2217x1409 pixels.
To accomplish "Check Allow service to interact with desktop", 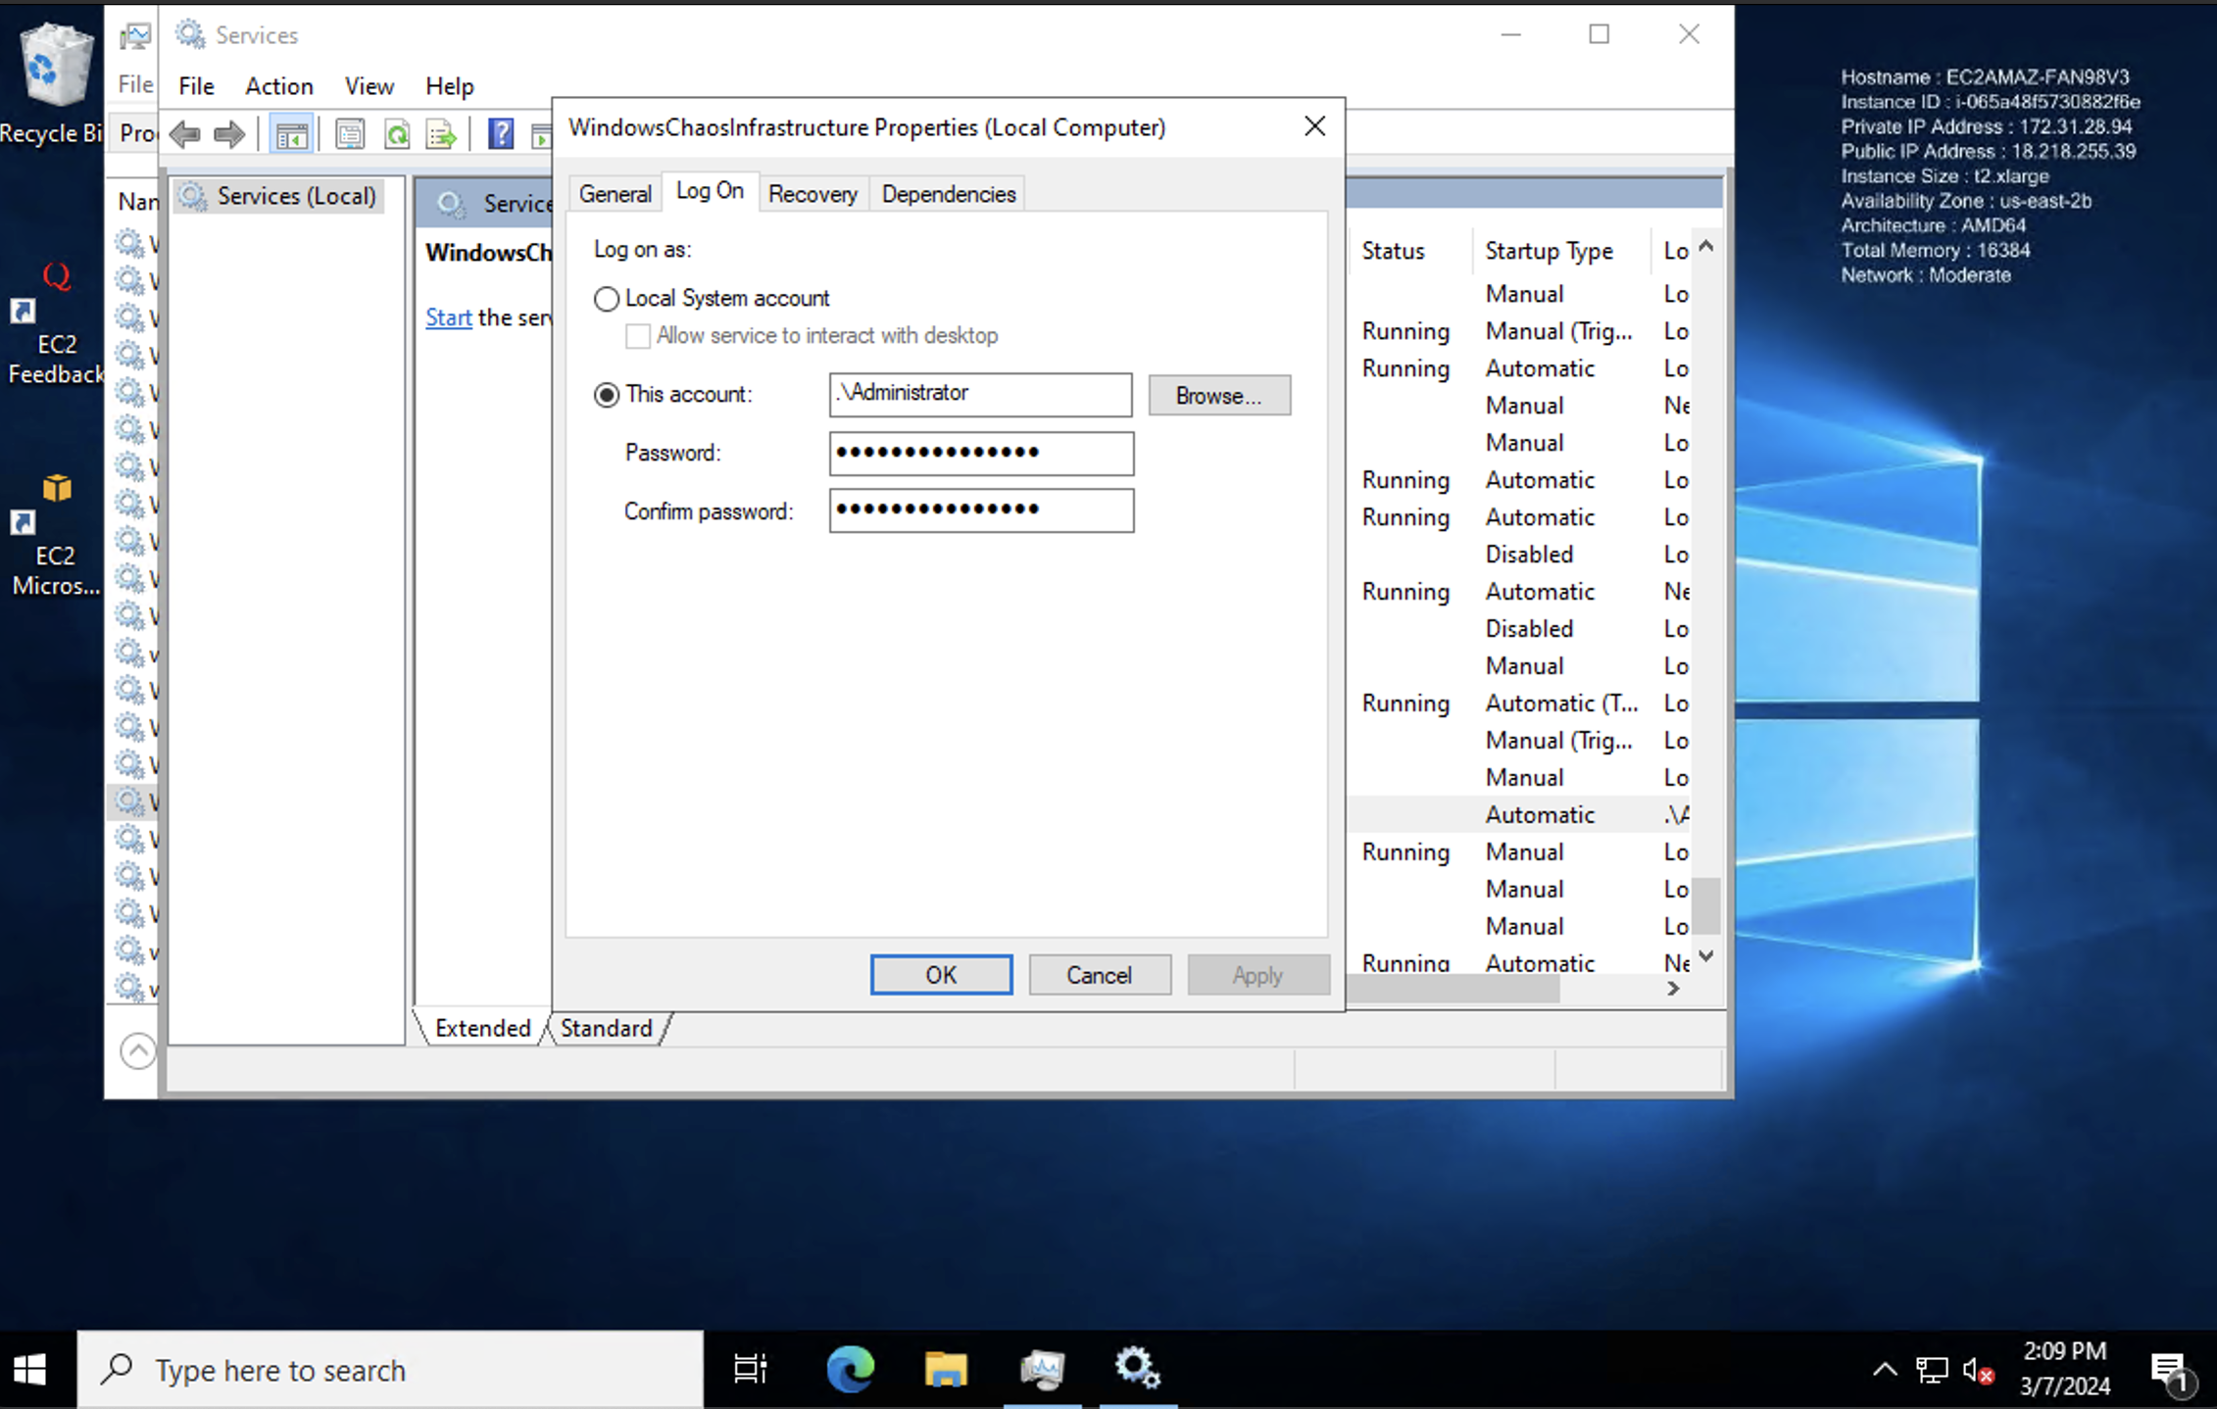I will click(637, 335).
